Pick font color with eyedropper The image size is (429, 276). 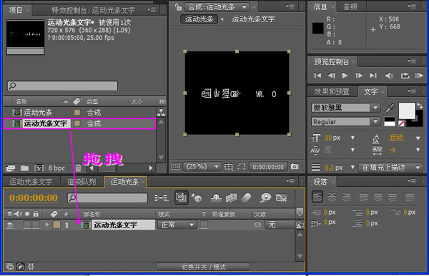[x=390, y=108]
